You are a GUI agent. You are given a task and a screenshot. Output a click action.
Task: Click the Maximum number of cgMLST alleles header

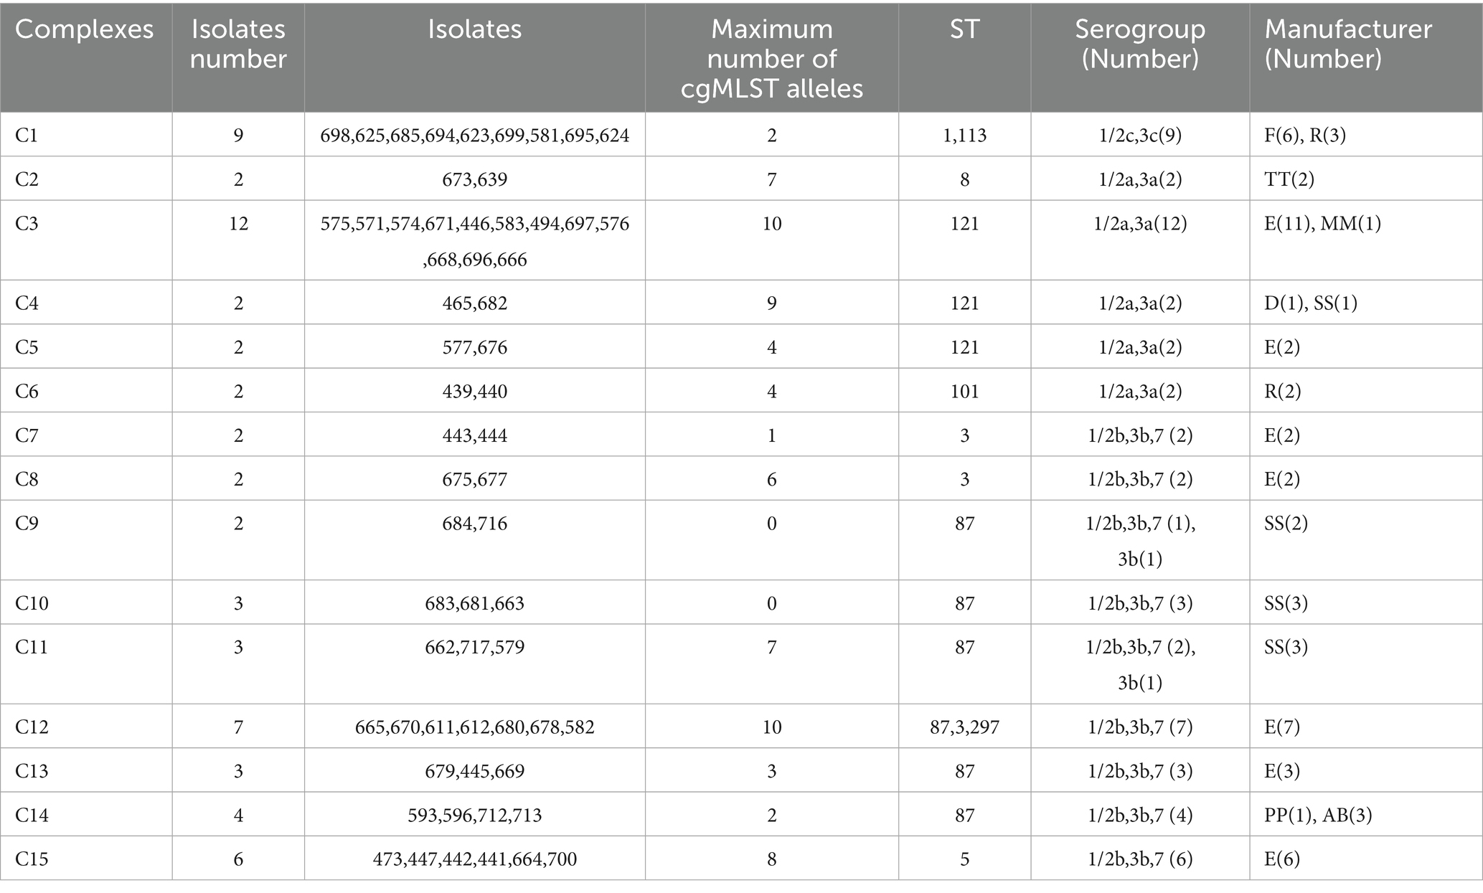[x=771, y=59]
